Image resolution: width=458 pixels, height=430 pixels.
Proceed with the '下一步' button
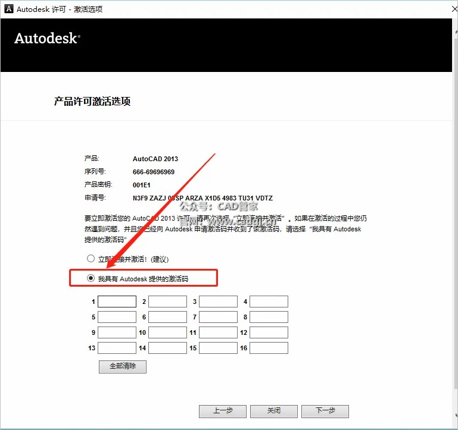325,411
